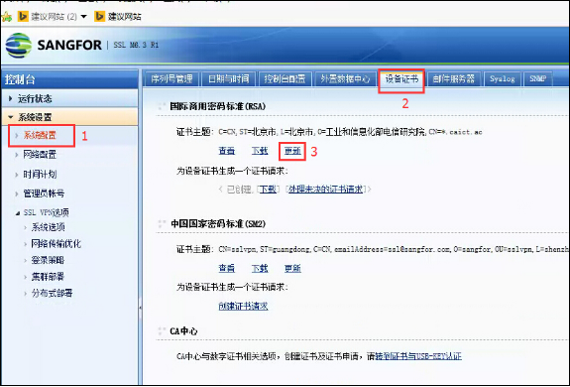
Task: Follow the 转到证书与USB-KEY认证 link
Action: pyautogui.click(x=418, y=356)
